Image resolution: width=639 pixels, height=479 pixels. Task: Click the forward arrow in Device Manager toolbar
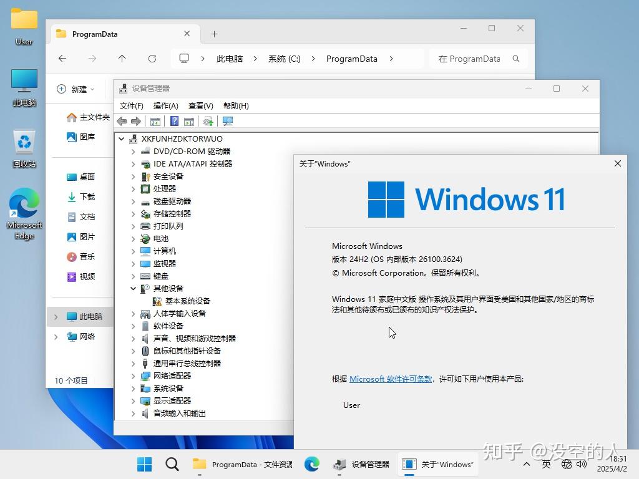pos(136,121)
